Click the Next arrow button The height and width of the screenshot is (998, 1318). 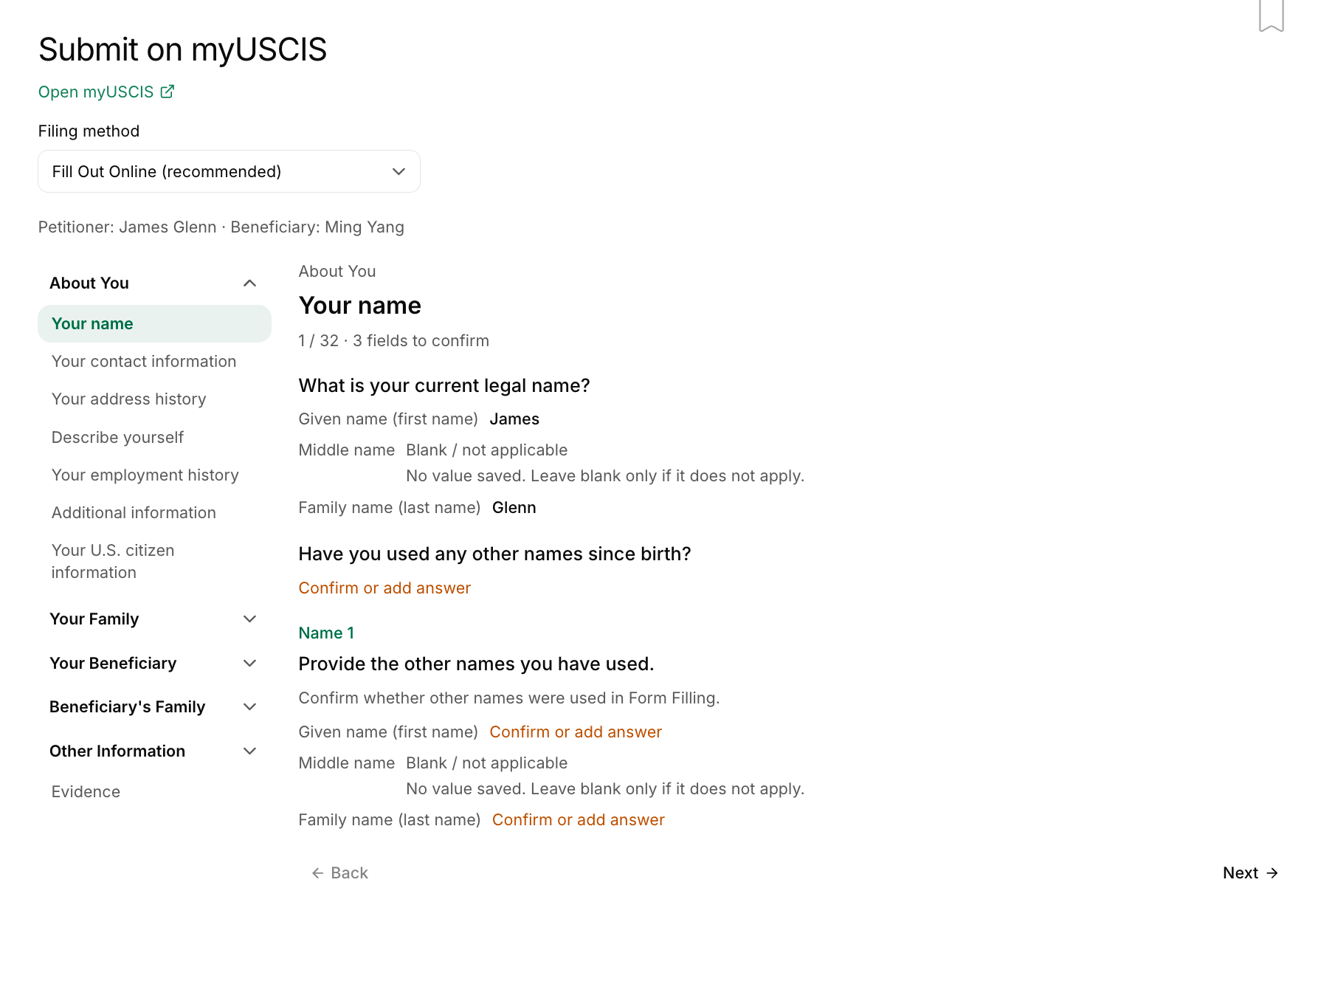pyautogui.click(x=1250, y=873)
